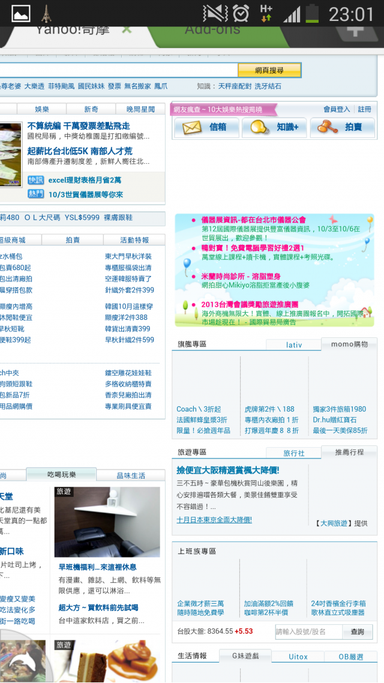Switch to the Add-ons browser tab
Image resolution: width=384 pixels, height=683 pixels.
point(212,29)
